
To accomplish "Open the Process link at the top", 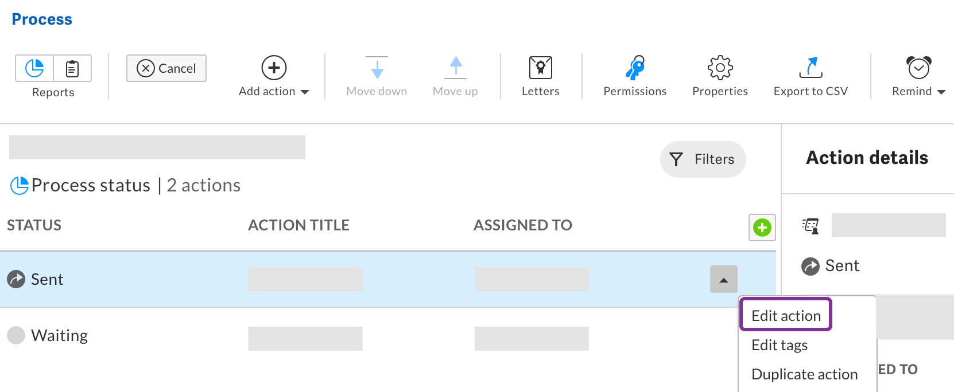I will click(x=41, y=19).
